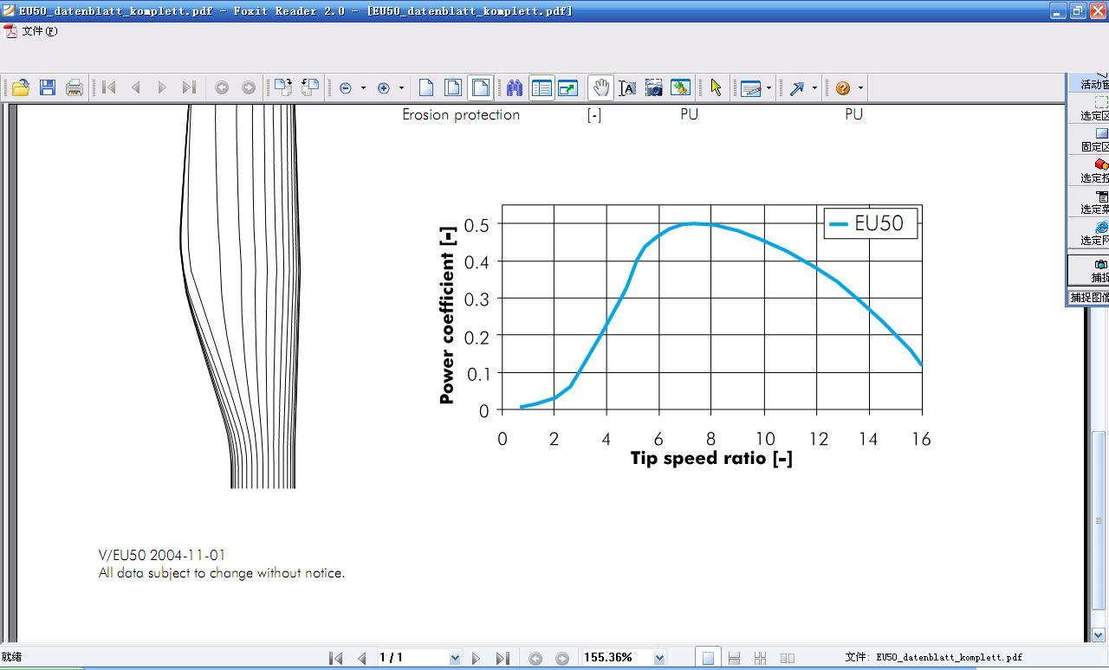Click the vertical scrollbar down arrow
The height and width of the screenshot is (670, 1109).
click(1099, 636)
